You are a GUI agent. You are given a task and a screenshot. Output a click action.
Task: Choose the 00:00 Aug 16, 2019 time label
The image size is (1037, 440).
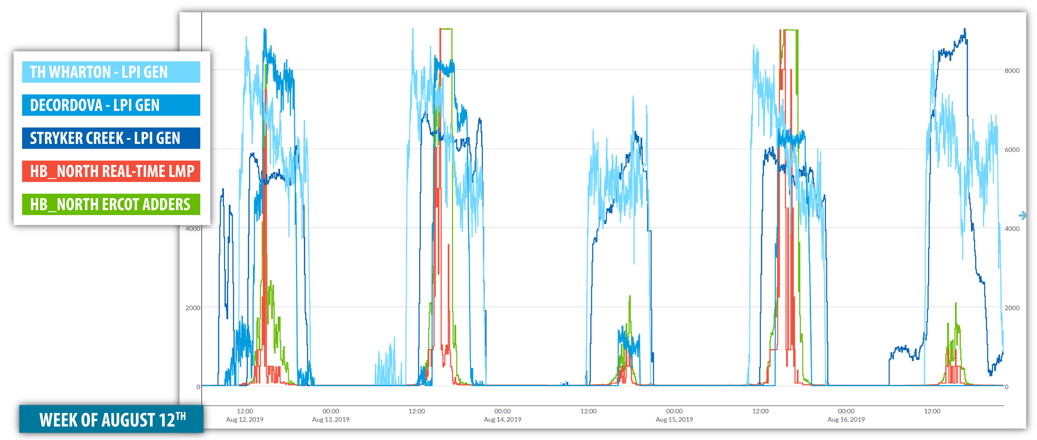[846, 415]
